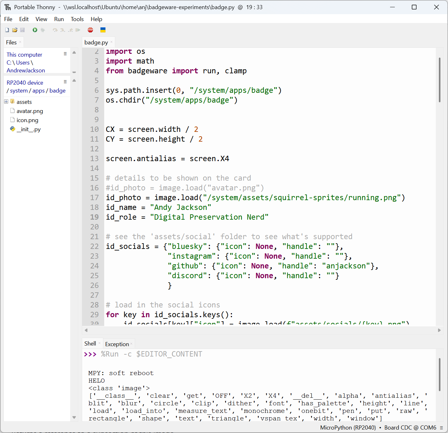The width and height of the screenshot is (448, 433).
Task: Open the Run menu
Action: coord(59,19)
